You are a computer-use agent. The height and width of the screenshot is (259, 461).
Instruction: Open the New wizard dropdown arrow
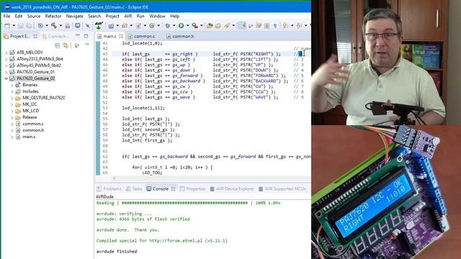[x=14, y=26]
